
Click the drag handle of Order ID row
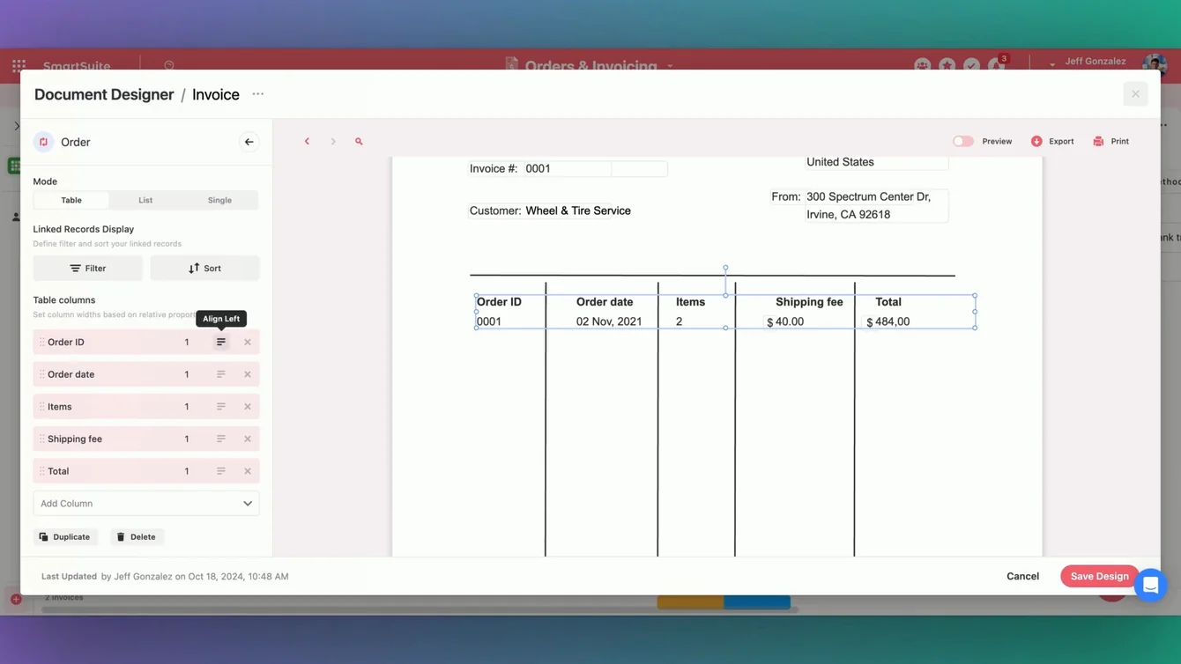click(41, 342)
